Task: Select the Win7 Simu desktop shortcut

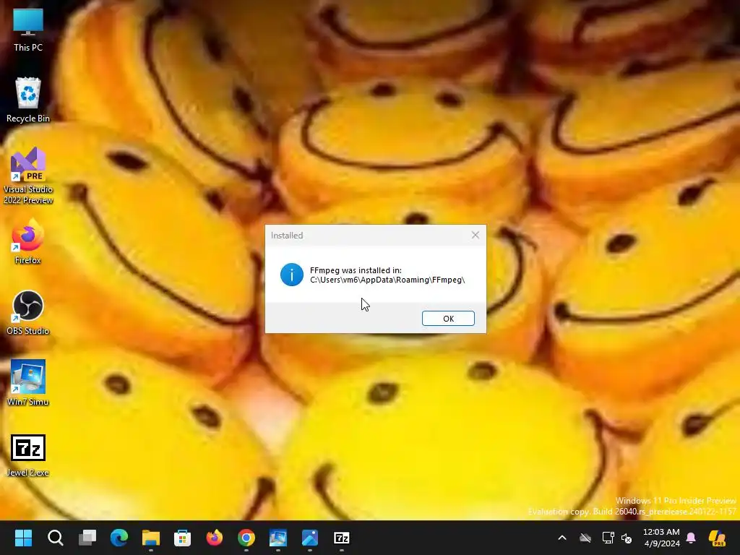Action: pos(28,383)
